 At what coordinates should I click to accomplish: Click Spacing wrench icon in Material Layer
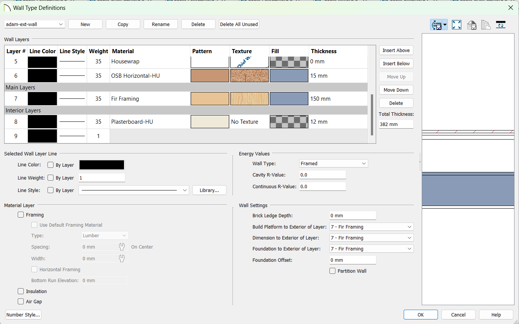122,247
